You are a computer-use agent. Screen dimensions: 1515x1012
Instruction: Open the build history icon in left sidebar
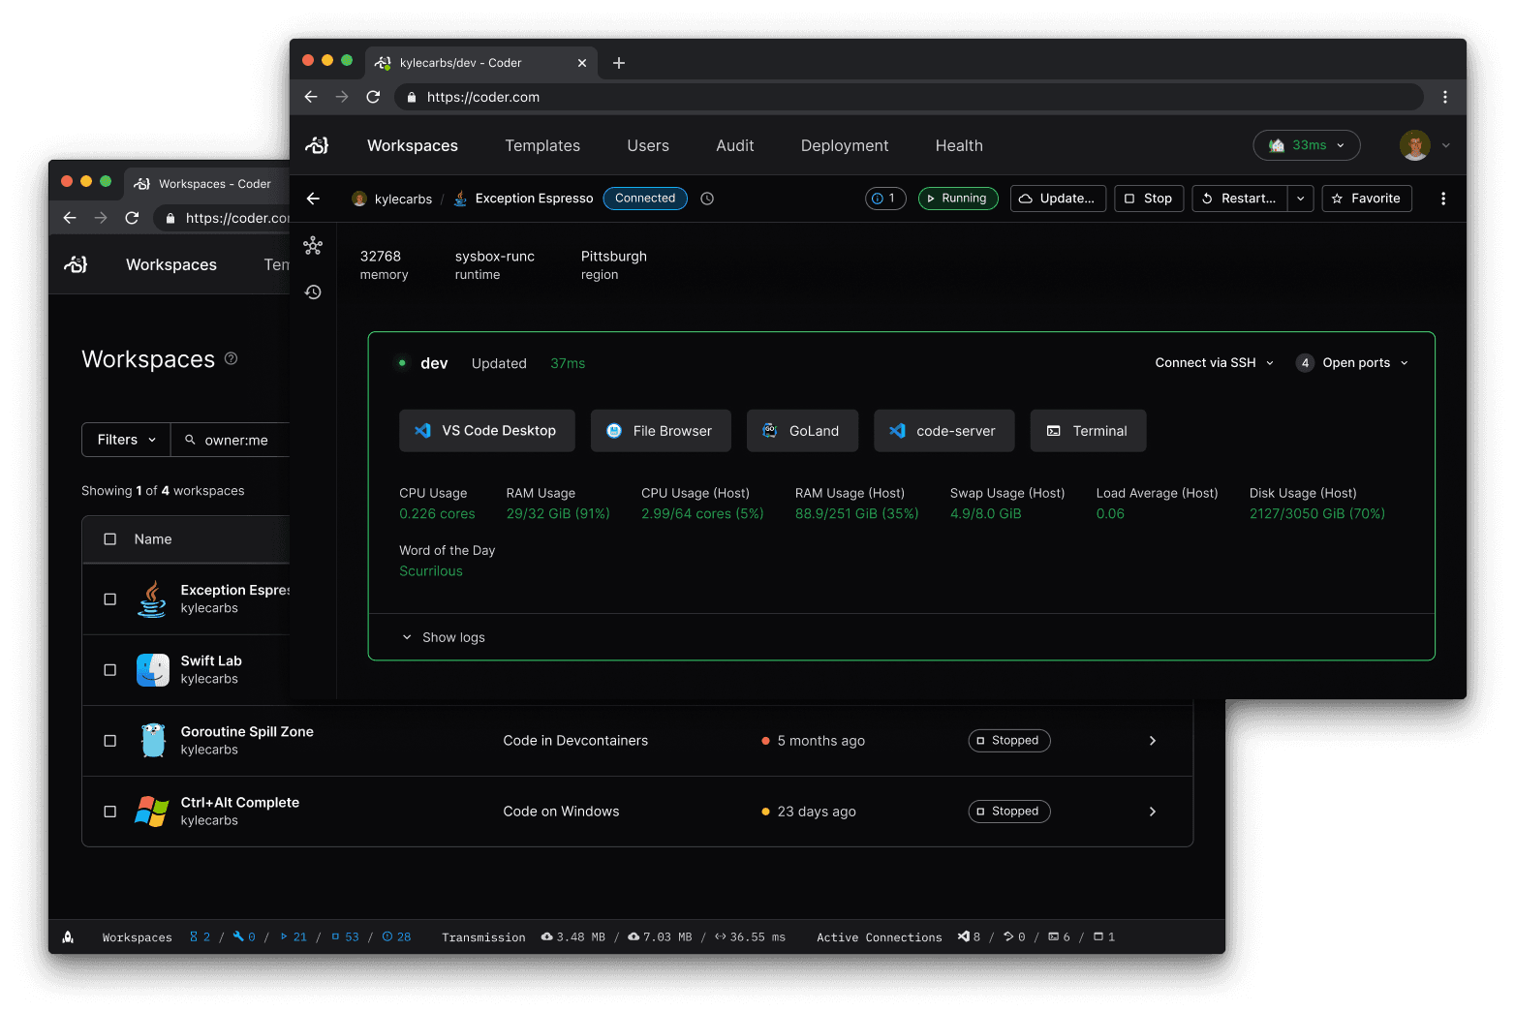pyautogui.click(x=313, y=291)
